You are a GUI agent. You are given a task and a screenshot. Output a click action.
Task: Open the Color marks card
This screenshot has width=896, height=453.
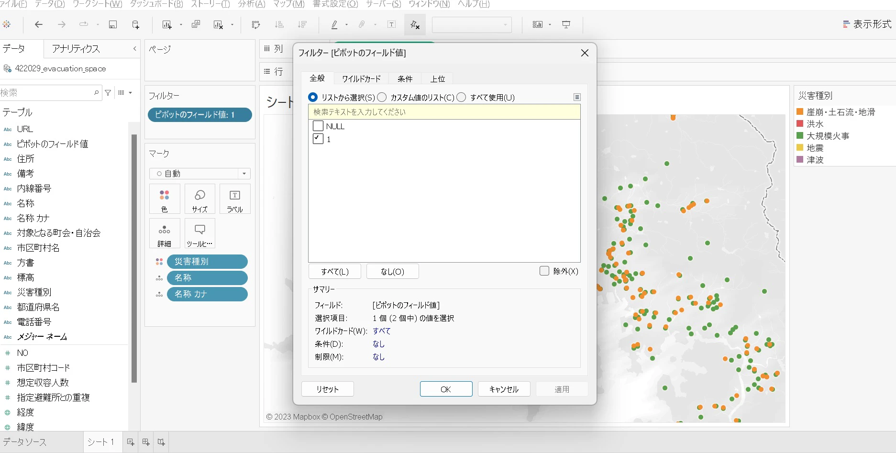(x=165, y=199)
